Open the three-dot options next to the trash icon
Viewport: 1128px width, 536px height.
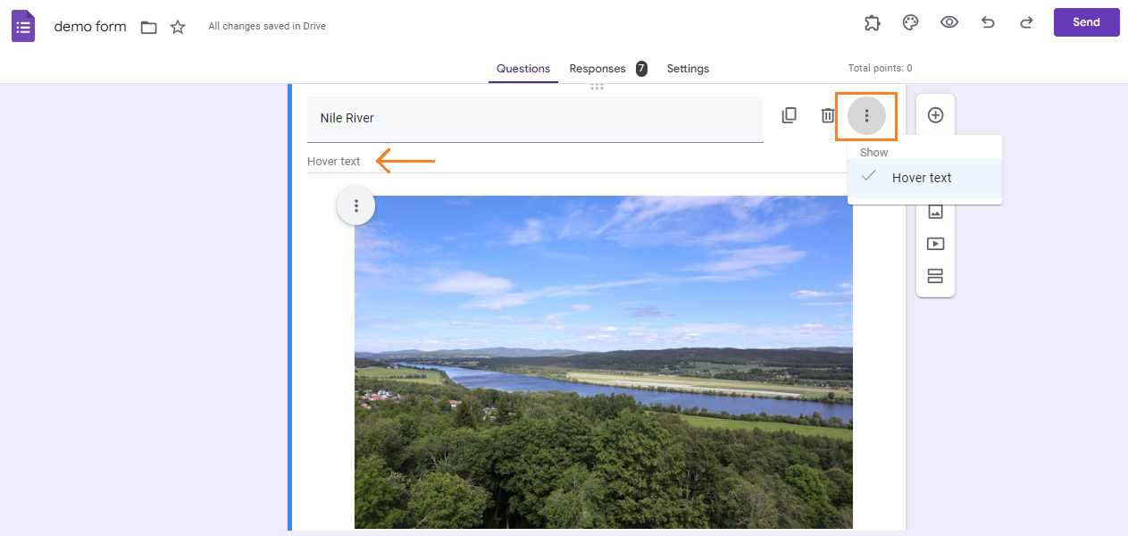tap(866, 115)
